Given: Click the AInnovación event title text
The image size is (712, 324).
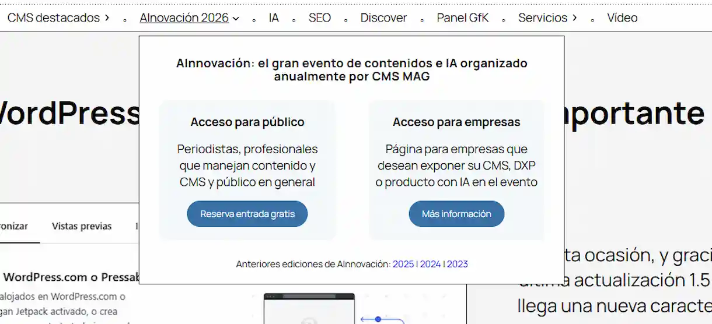Looking at the screenshot, I should 352,69.
